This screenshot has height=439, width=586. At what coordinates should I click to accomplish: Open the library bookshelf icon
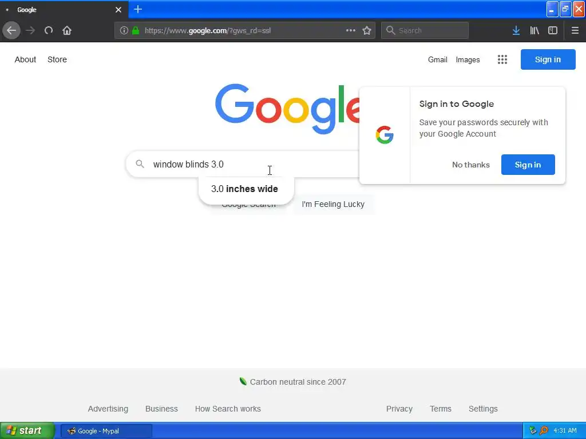[534, 30]
